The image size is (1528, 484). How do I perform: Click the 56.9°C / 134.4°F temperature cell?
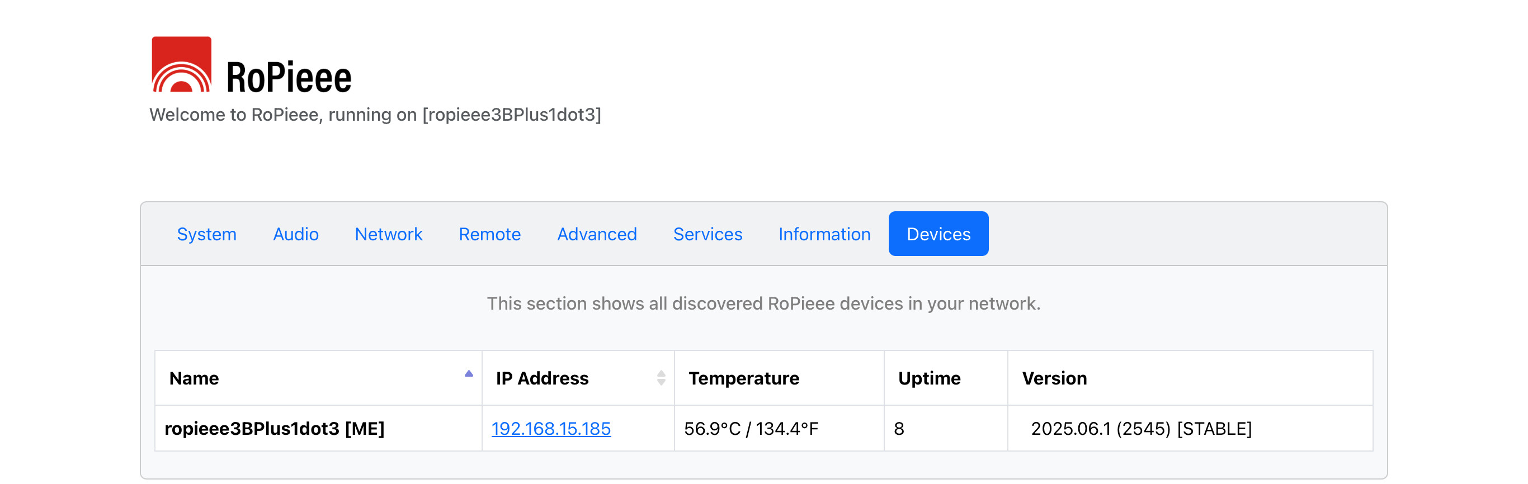coord(779,428)
